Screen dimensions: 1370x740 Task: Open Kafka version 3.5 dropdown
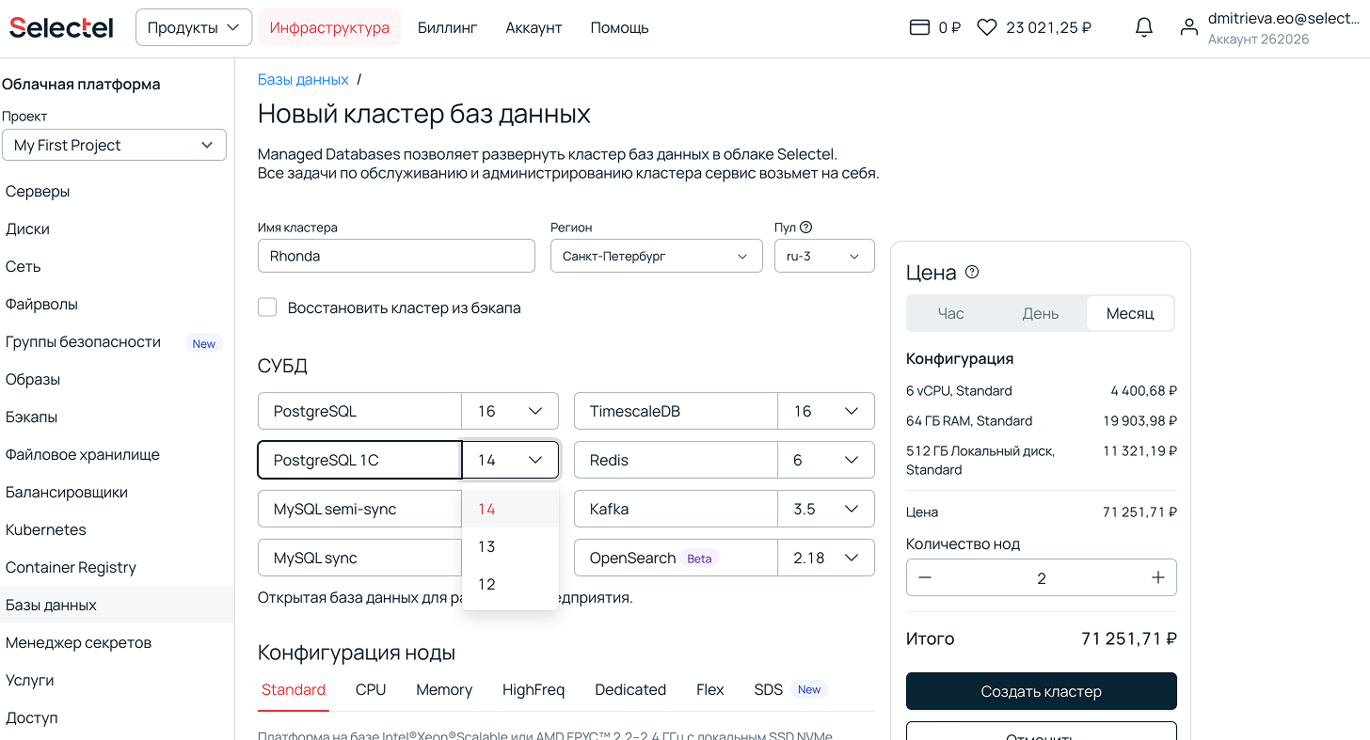pos(826,509)
